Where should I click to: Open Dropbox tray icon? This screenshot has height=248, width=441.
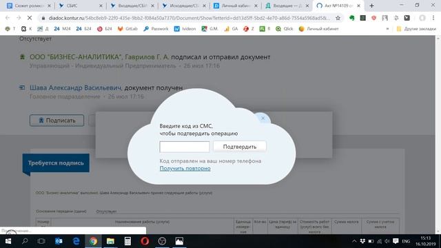pyautogui.click(x=362, y=241)
